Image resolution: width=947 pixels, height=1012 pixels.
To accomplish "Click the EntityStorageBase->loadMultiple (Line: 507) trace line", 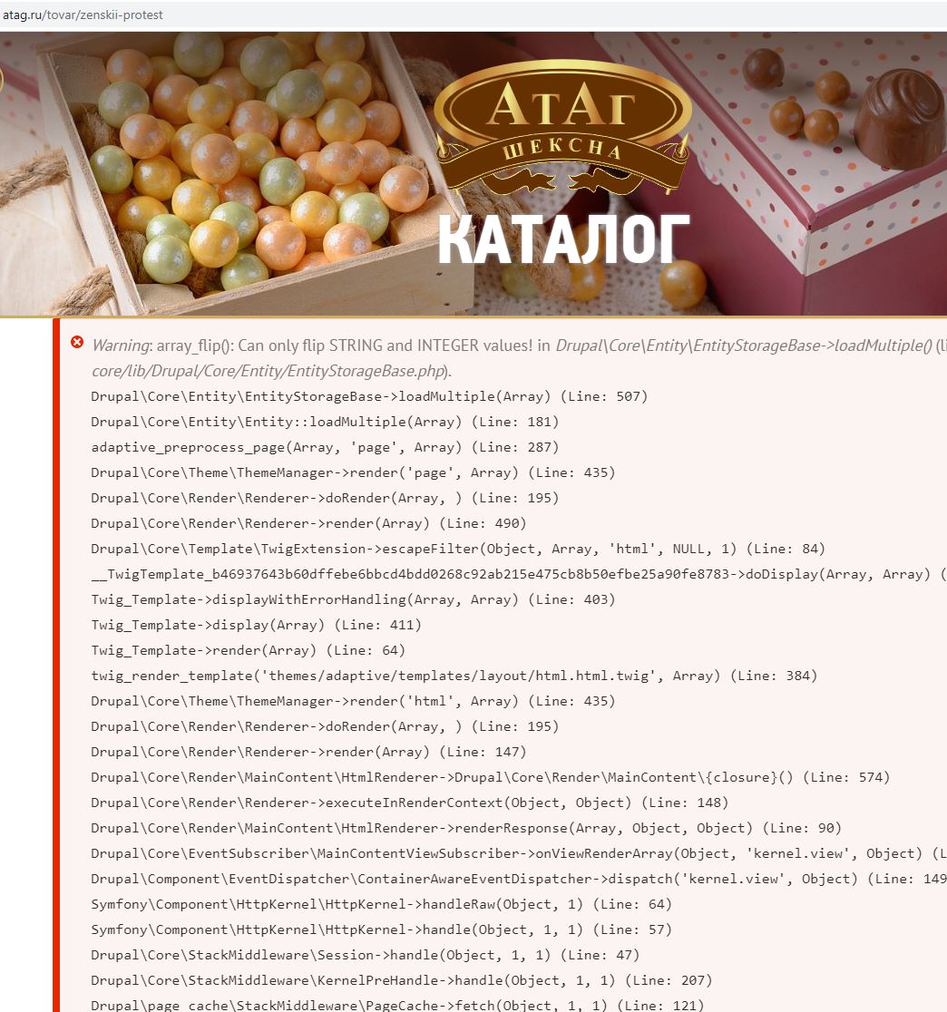I will pos(369,396).
